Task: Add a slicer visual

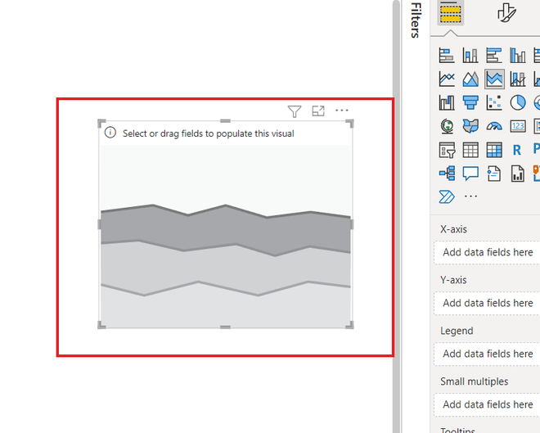Action: click(x=447, y=150)
